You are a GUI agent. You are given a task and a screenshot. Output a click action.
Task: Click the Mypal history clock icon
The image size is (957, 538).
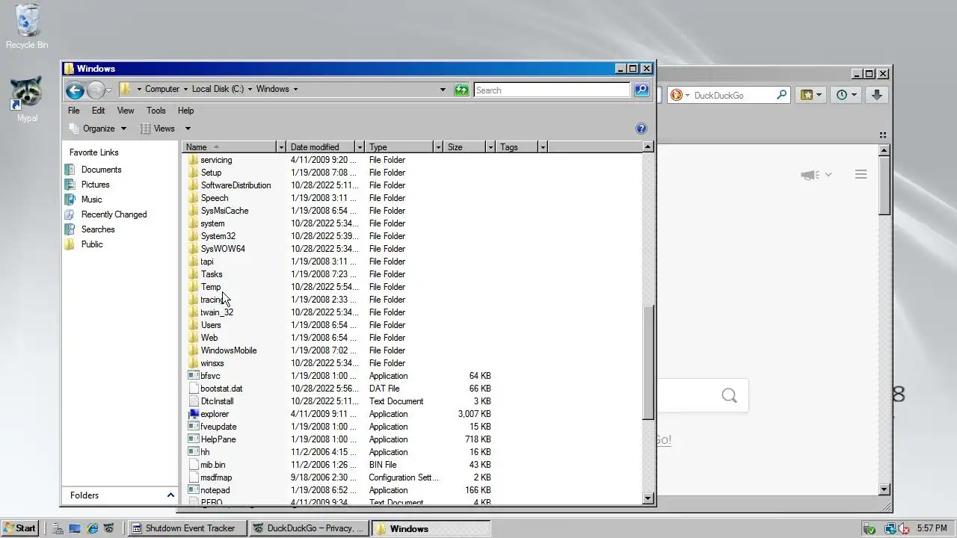[842, 95]
